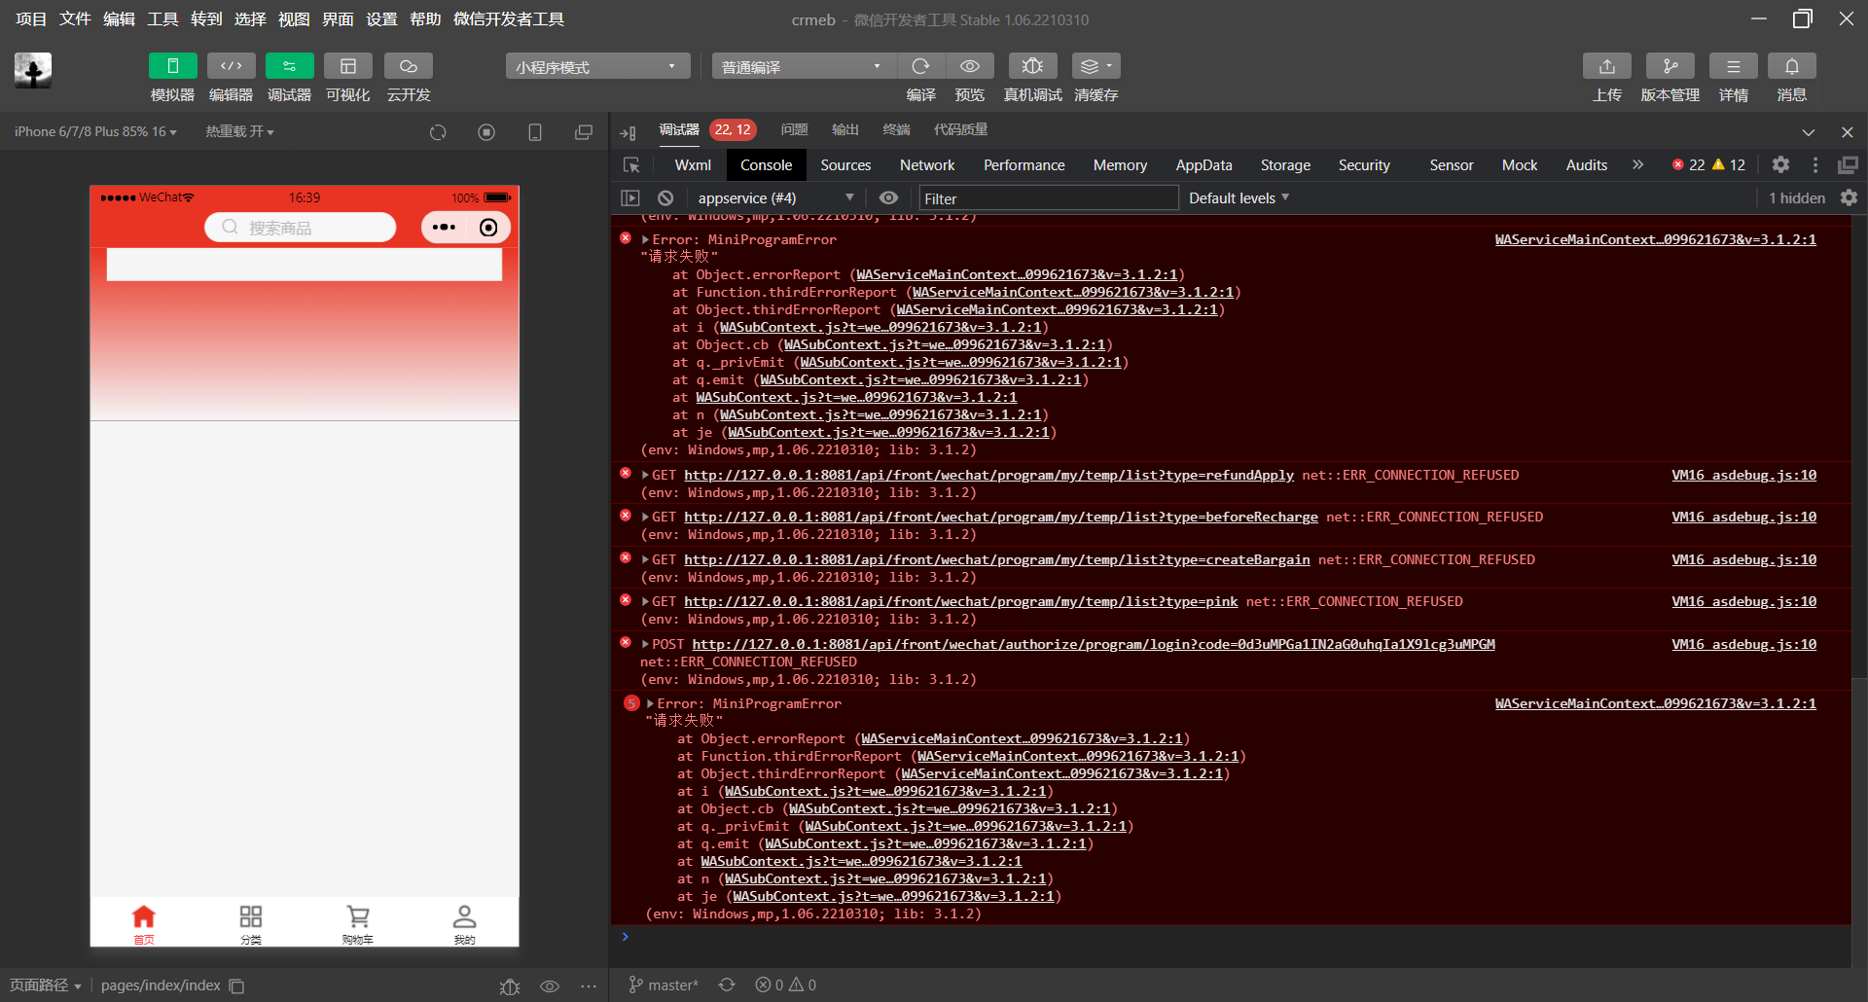Open console settings gear next to hidden count
The height and width of the screenshot is (1002, 1868).
tap(1849, 197)
